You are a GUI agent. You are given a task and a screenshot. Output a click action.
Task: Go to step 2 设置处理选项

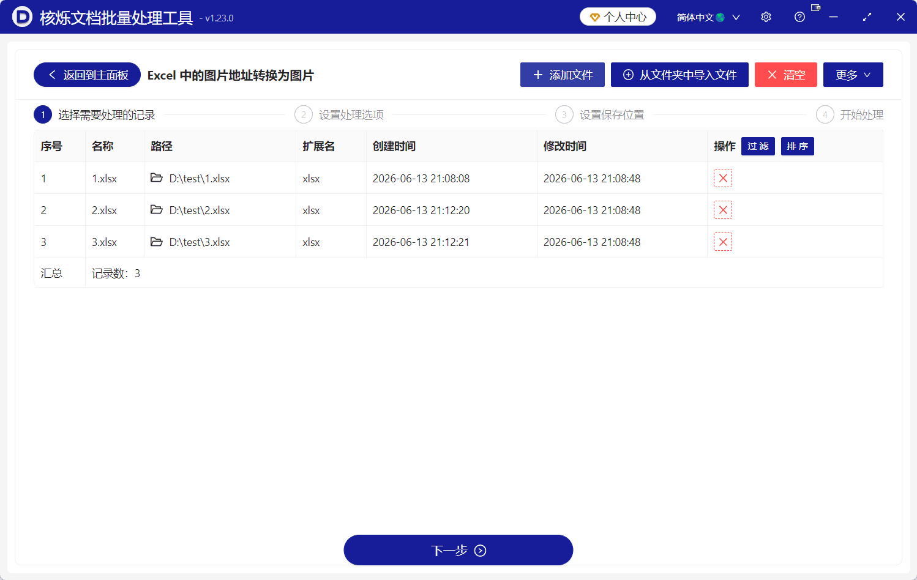coord(339,114)
